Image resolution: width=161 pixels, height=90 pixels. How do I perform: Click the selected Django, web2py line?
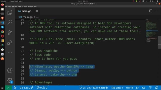point(53,70)
